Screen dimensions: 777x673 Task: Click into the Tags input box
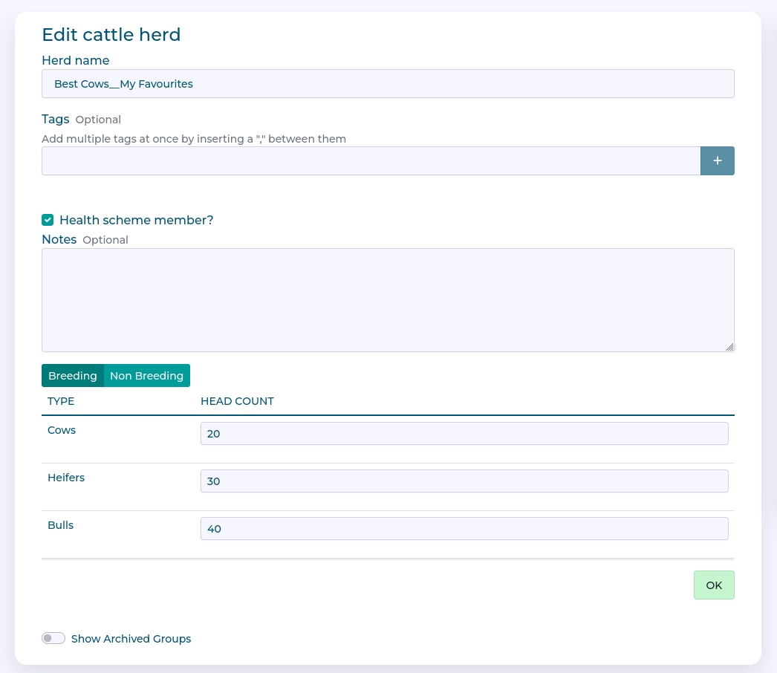(371, 160)
